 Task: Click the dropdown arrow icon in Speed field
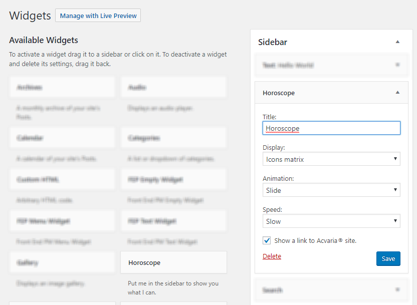[395, 221]
